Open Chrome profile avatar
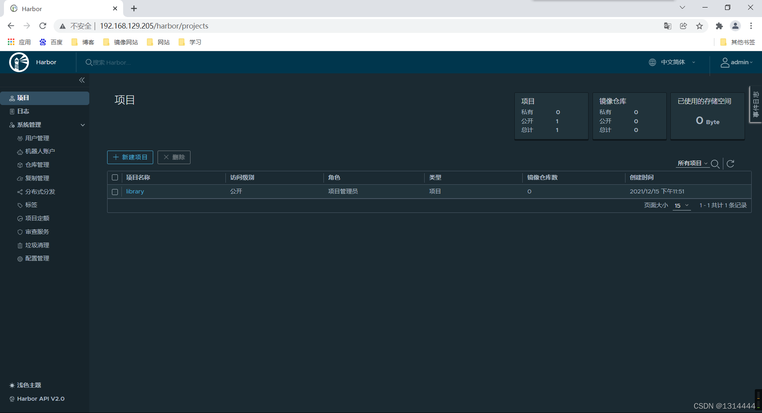This screenshot has width=762, height=413. 735,26
